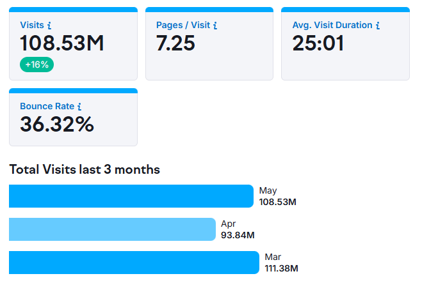Image resolution: width=422 pixels, height=283 pixels.
Task: Select the May bar in the visits chart
Action: (x=131, y=196)
